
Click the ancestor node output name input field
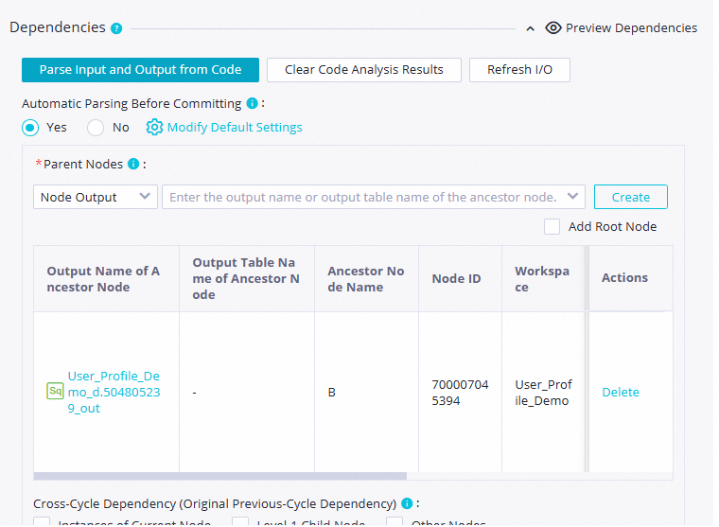tap(374, 197)
